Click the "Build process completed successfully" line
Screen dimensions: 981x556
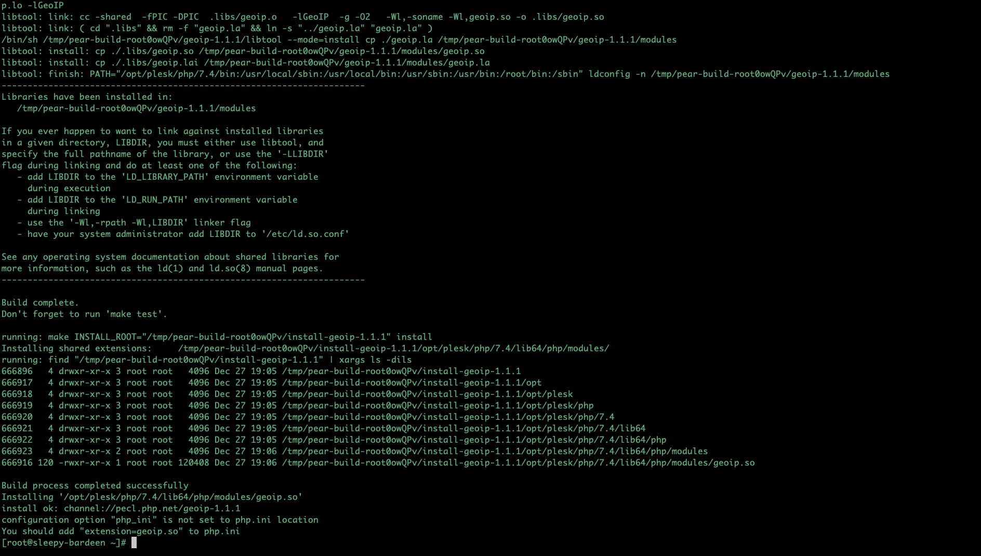[x=95, y=486]
